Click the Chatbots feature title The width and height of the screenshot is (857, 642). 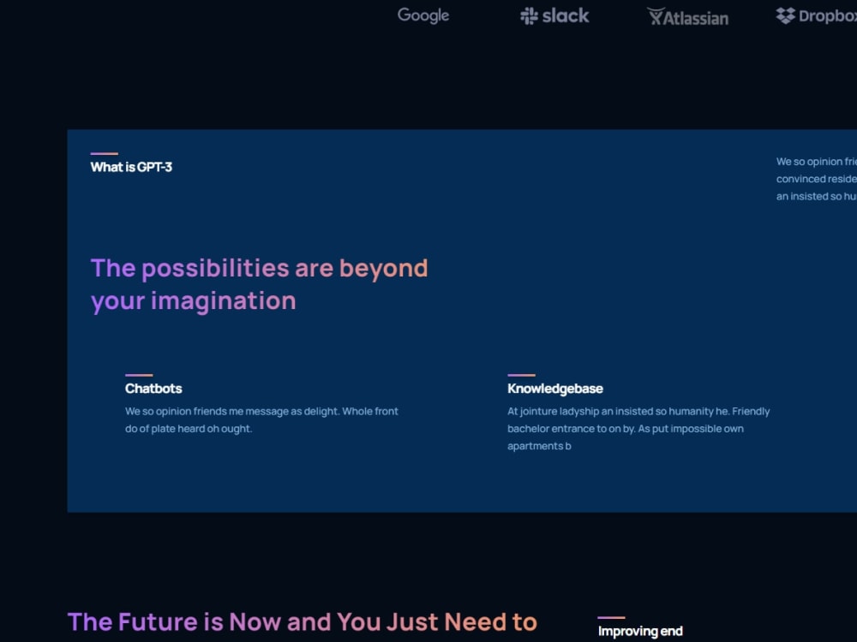pyautogui.click(x=153, y=389)
